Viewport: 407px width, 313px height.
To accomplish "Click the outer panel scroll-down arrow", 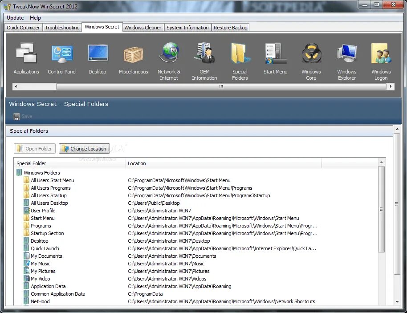I will [x=397, y=301].
